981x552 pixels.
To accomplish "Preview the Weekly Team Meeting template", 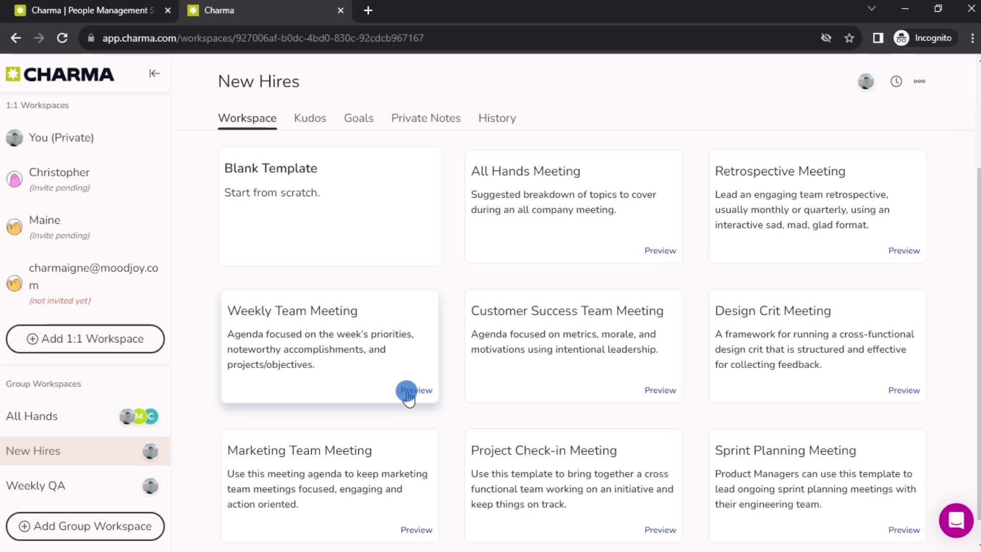I will 416,389.
